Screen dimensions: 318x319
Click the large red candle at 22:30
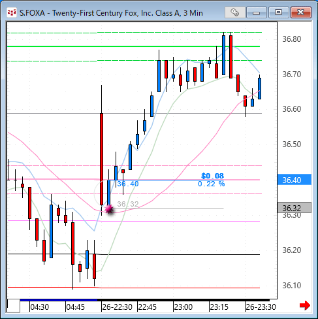click(101, 159)
